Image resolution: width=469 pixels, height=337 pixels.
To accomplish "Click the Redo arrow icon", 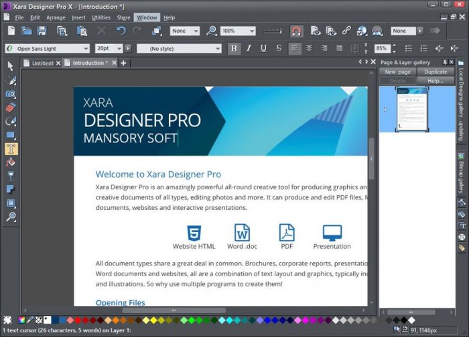I will (137, 31).
